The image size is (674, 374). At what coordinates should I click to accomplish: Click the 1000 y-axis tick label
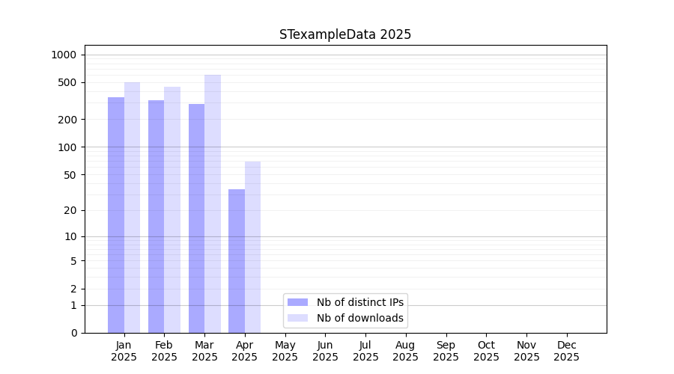64,55
